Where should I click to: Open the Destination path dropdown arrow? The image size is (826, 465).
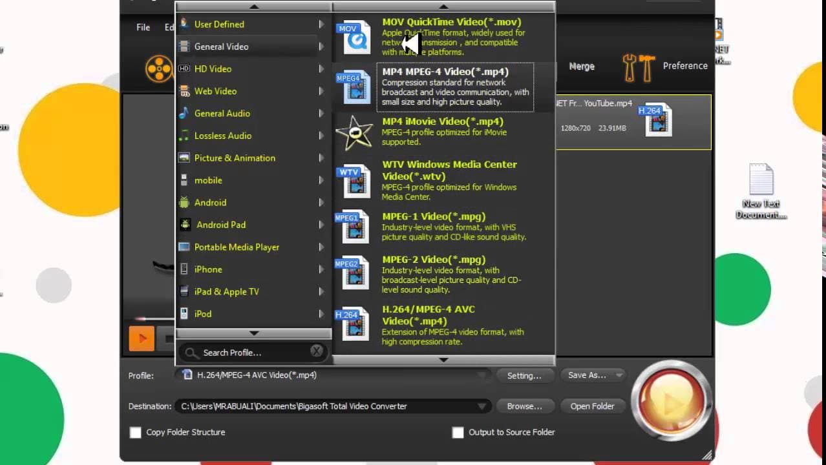tap(482, 406)
